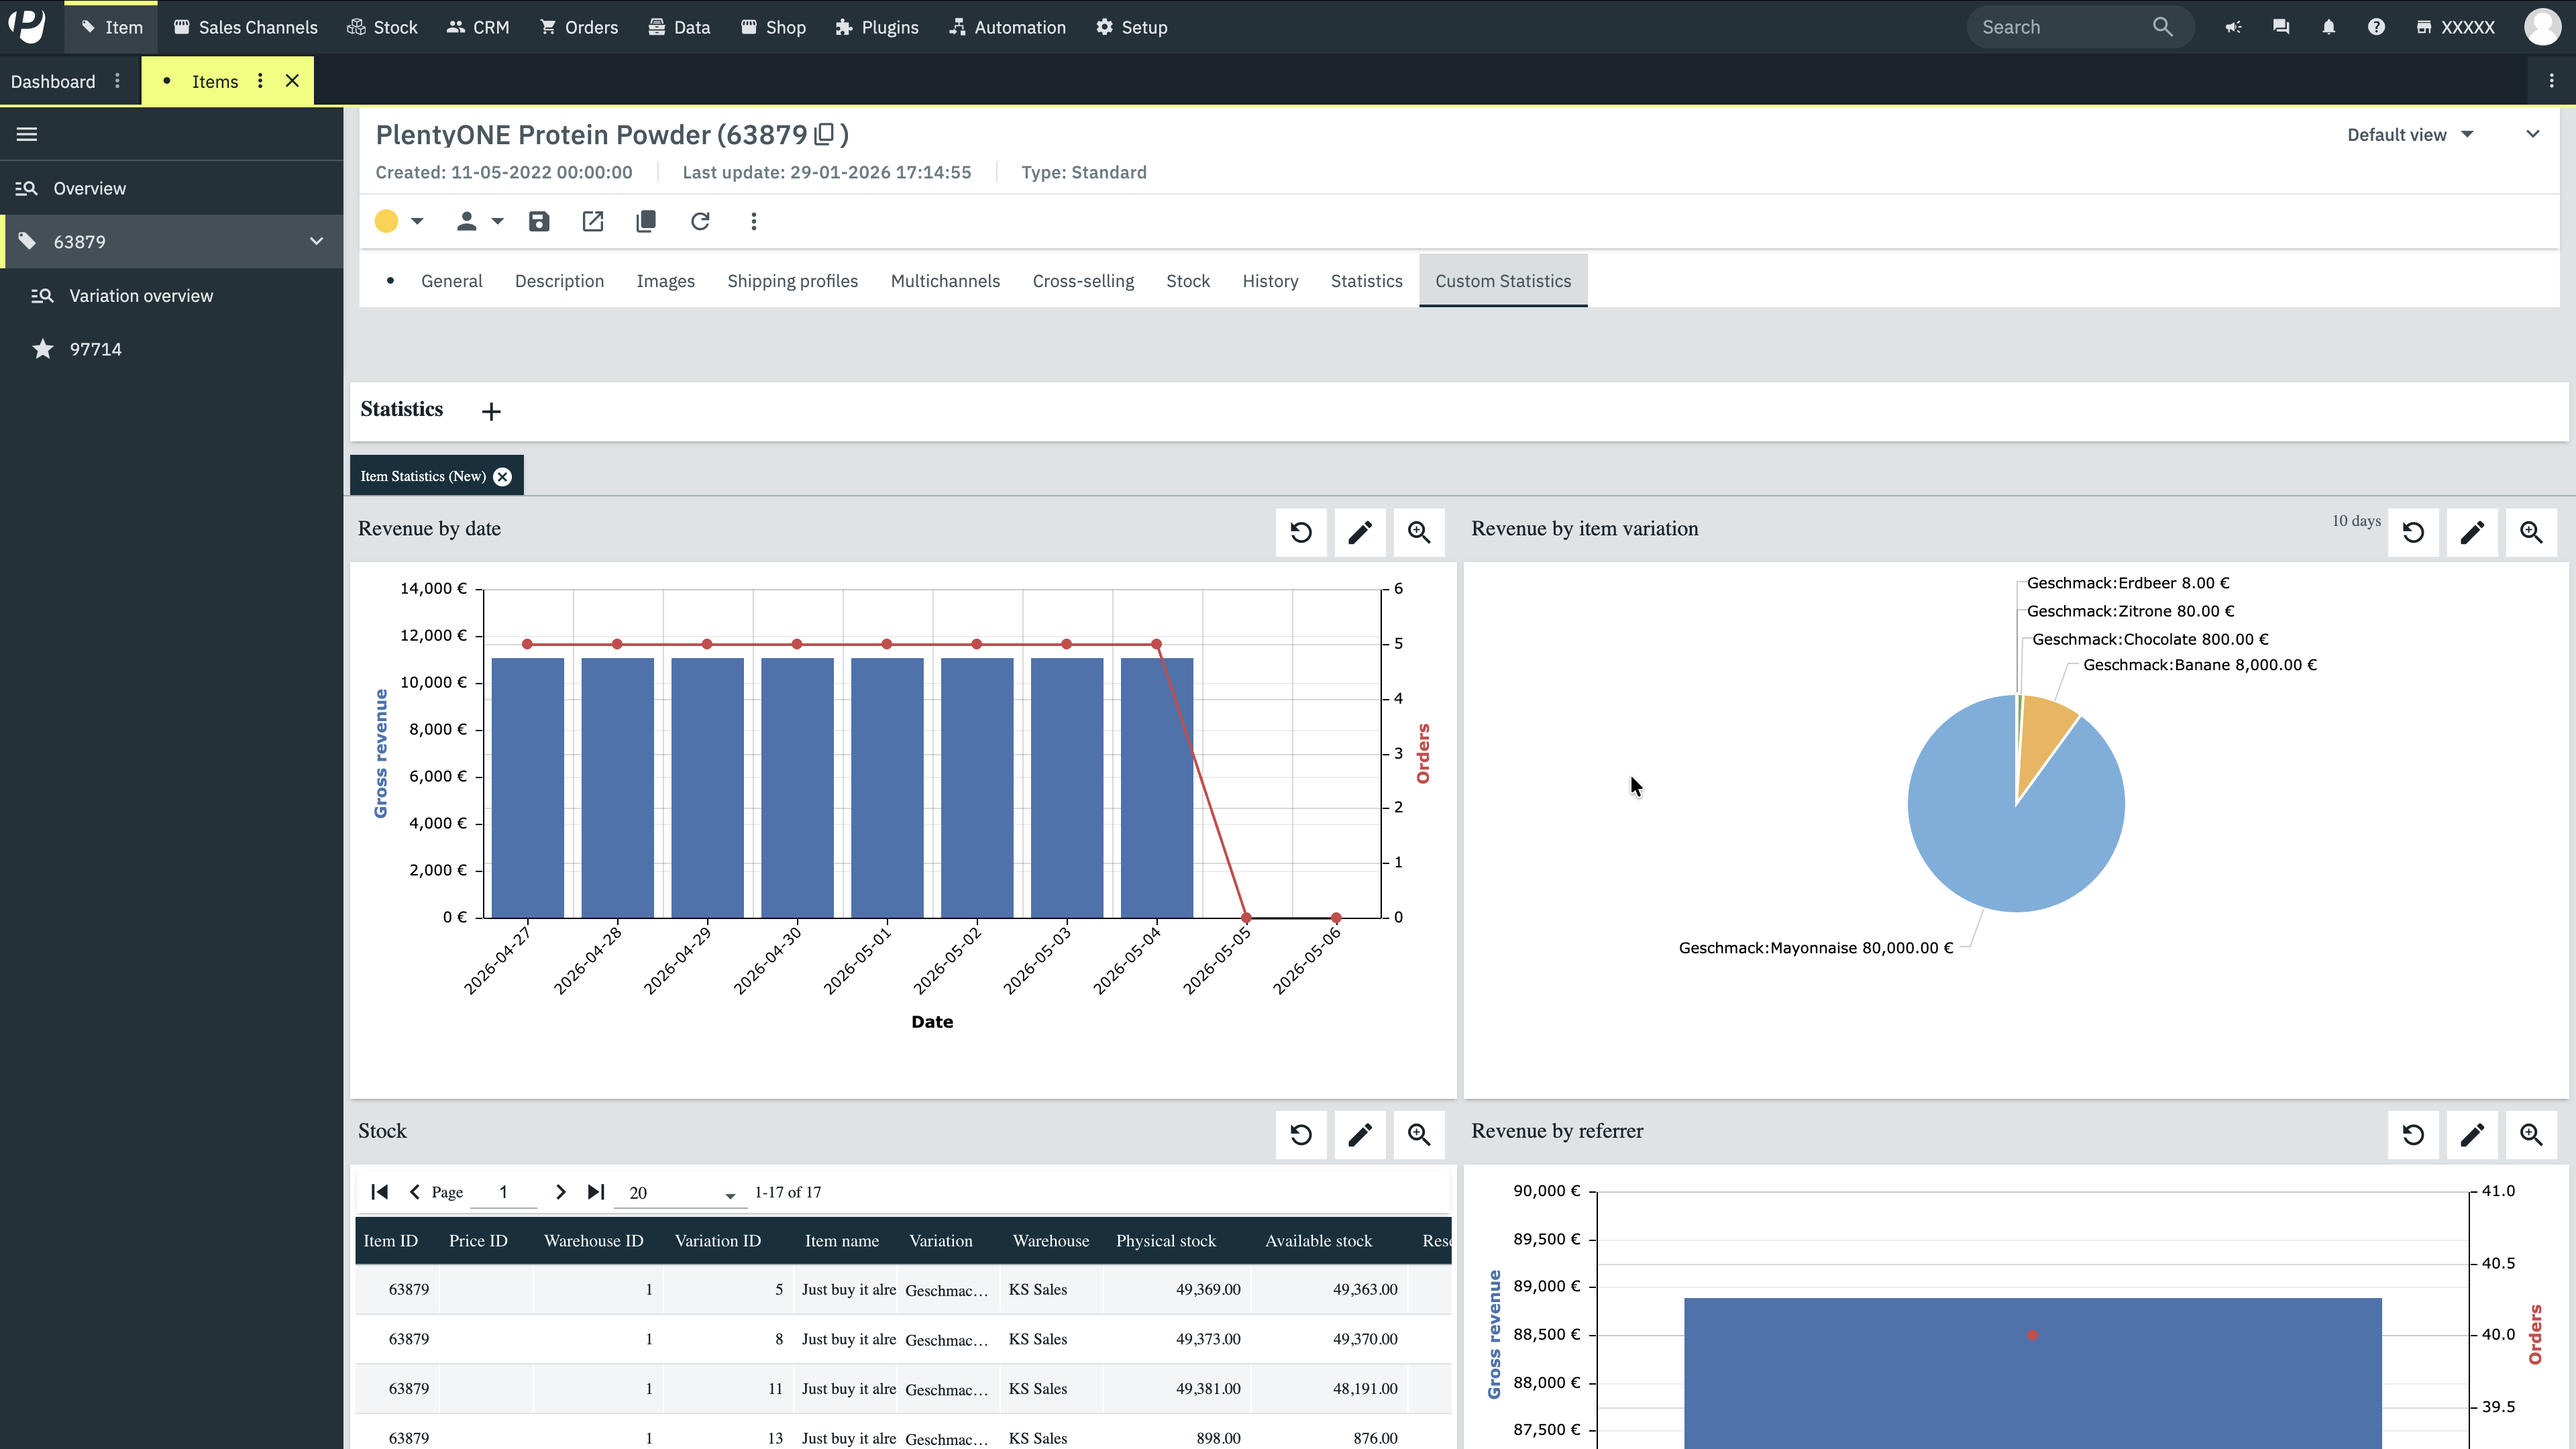Collapse the item header chevron
2576x1449 pixels.
pos(2533,134)
